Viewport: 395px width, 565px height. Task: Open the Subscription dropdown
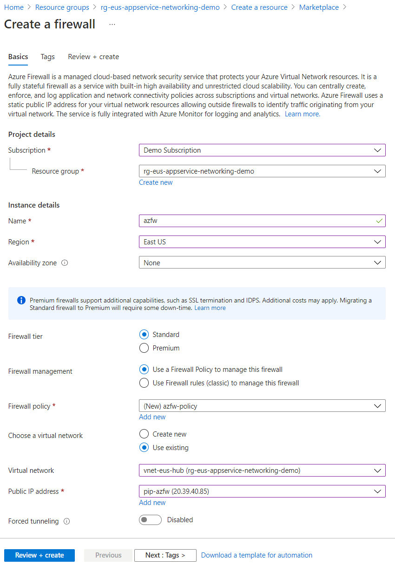click(262, 150)
